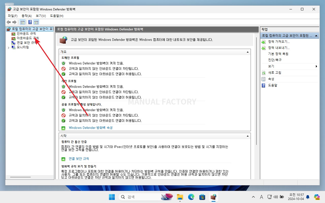The image size is (325, 203).
Task: Click the IME language indicator A
Action: point(262,197)
